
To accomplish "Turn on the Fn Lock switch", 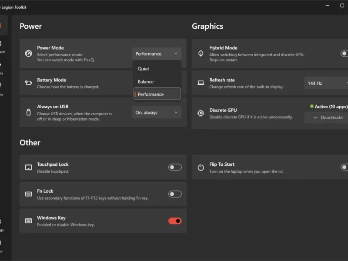I will coord(175,194).
